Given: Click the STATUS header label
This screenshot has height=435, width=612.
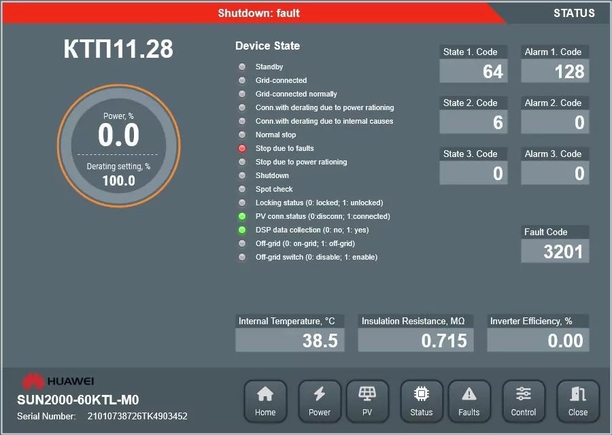Looking at the screenshot, I should 574,13.
